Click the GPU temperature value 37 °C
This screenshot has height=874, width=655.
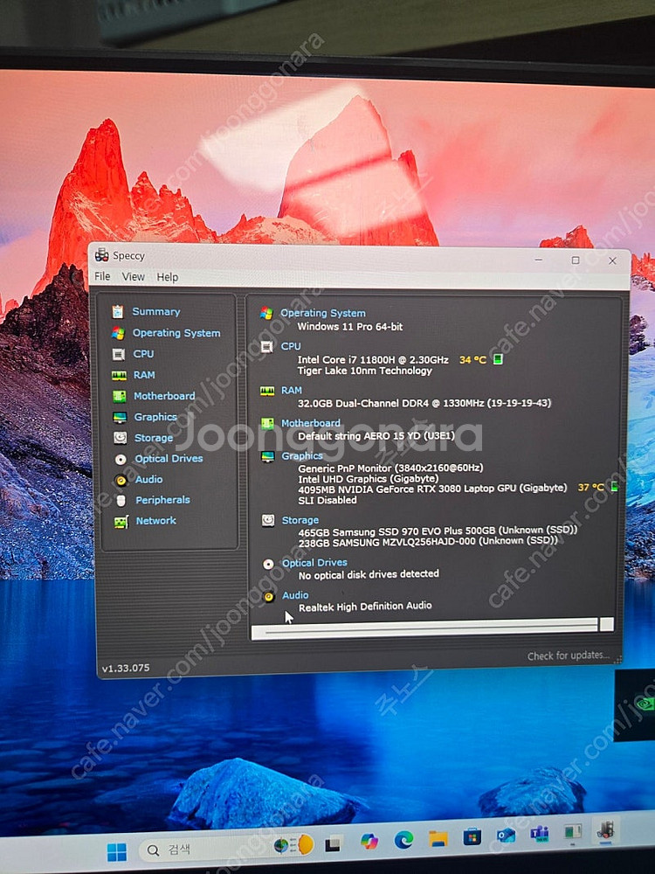[591, 487]
